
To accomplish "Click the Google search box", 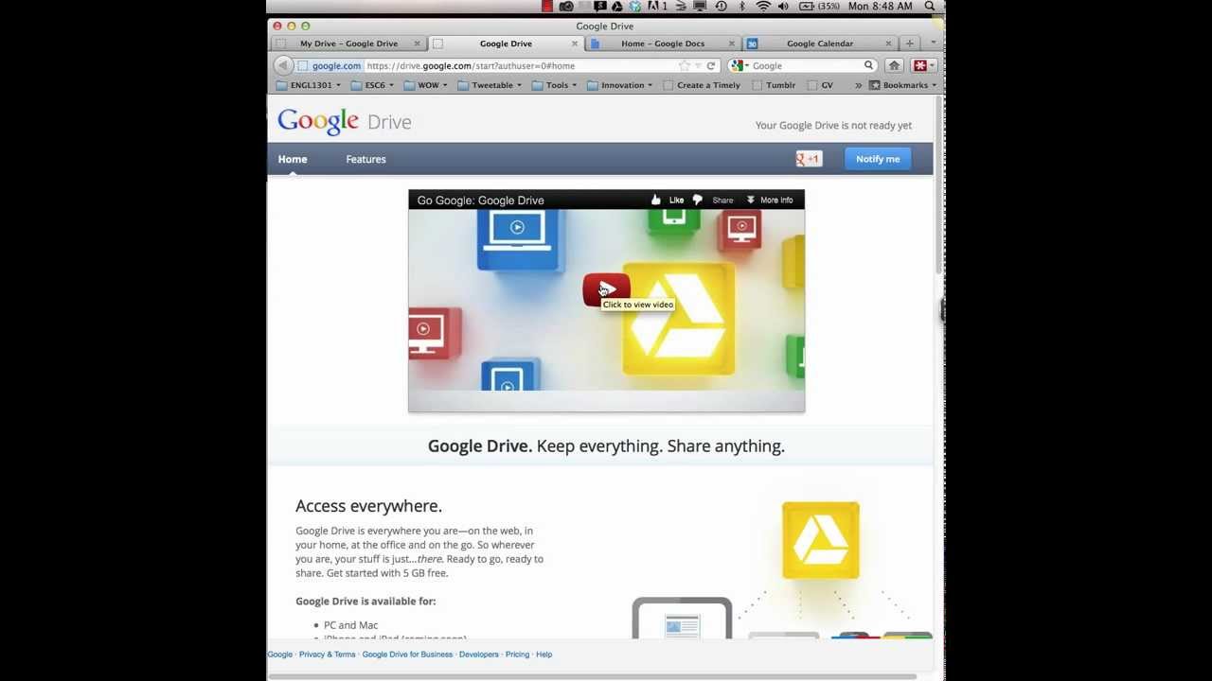I will [805, 66].
